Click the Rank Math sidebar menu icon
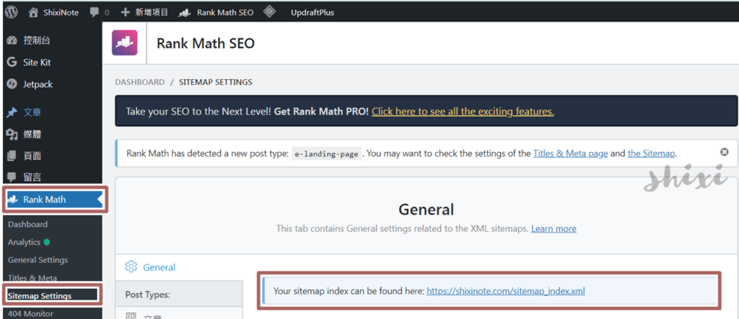The height and width of the screenshot is (319, 739). point(13,199)
